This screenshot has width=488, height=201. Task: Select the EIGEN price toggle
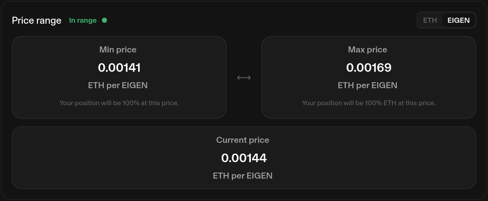click(458, 21)
